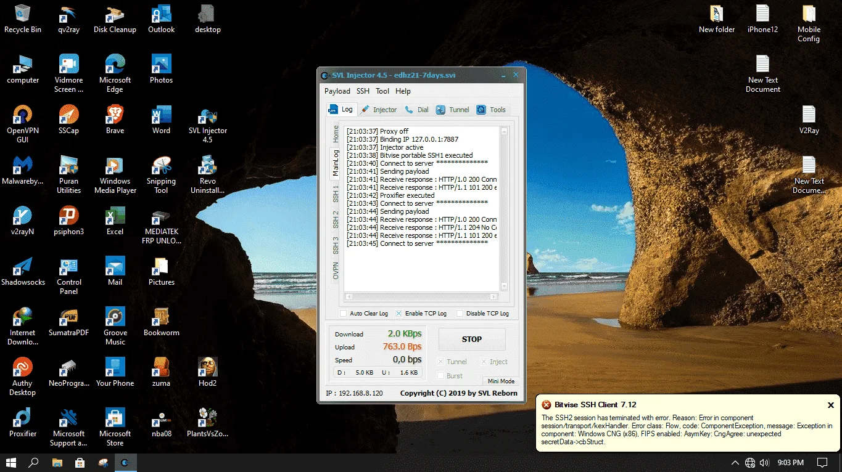Switch to the Tunnel tab

pyautogui.click(x=453, y=110)
